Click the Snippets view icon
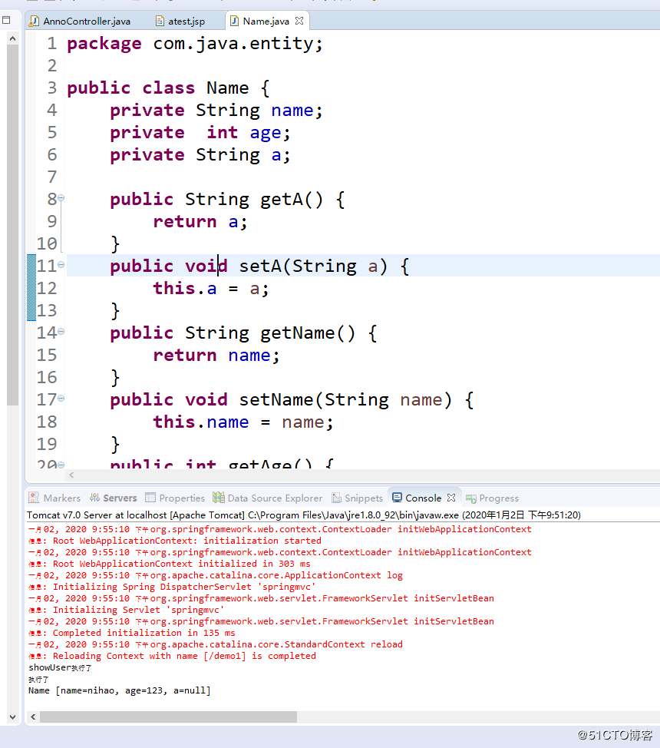Viewport: 660px width, 748px height. pyautogui.click(x=337, y=498)
